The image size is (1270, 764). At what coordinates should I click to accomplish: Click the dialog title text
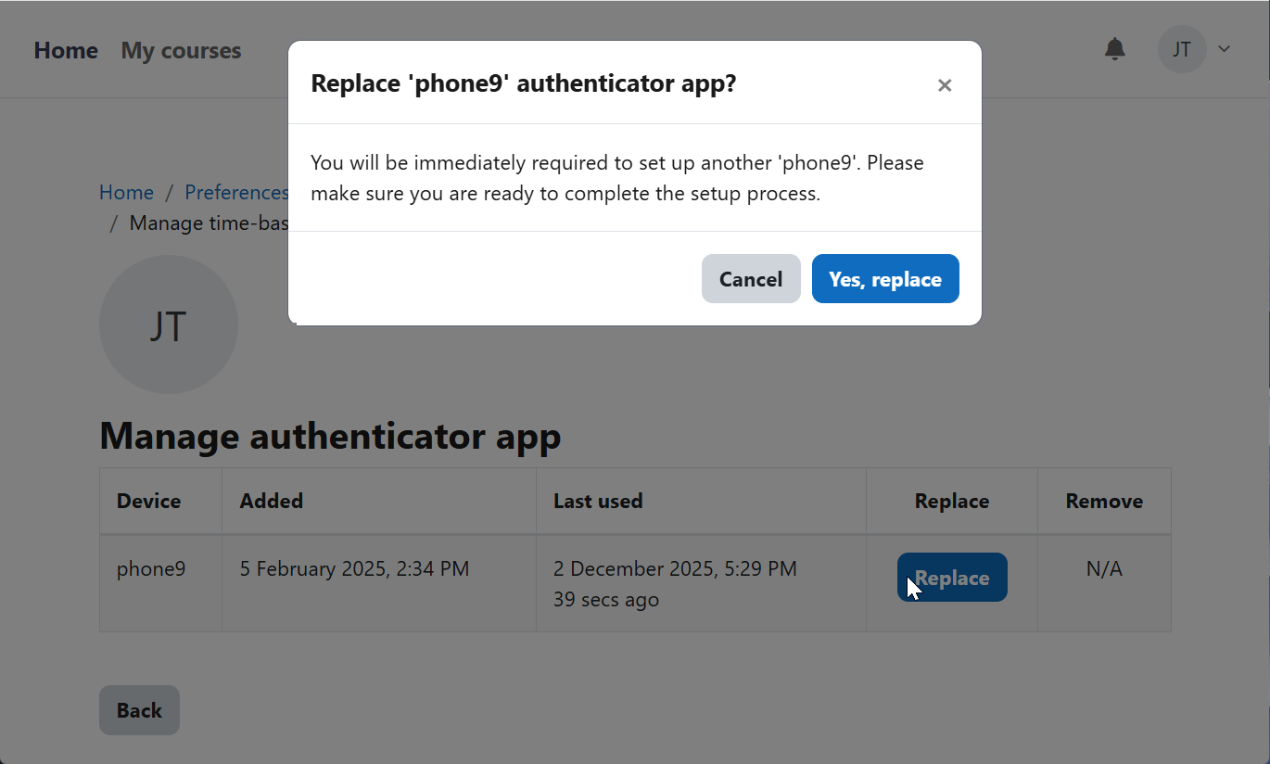pos(523,83)
